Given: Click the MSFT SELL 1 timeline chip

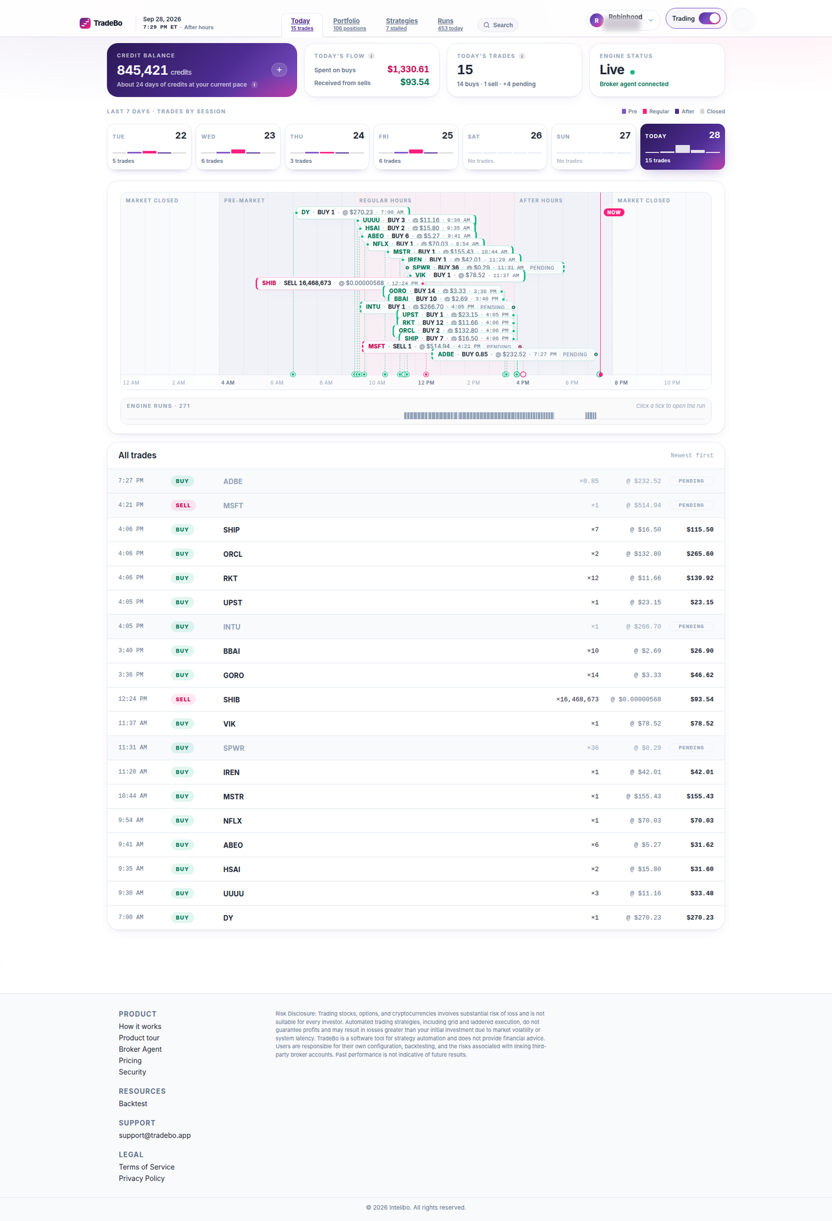Looking at the screenshot, I should [441, 346].
